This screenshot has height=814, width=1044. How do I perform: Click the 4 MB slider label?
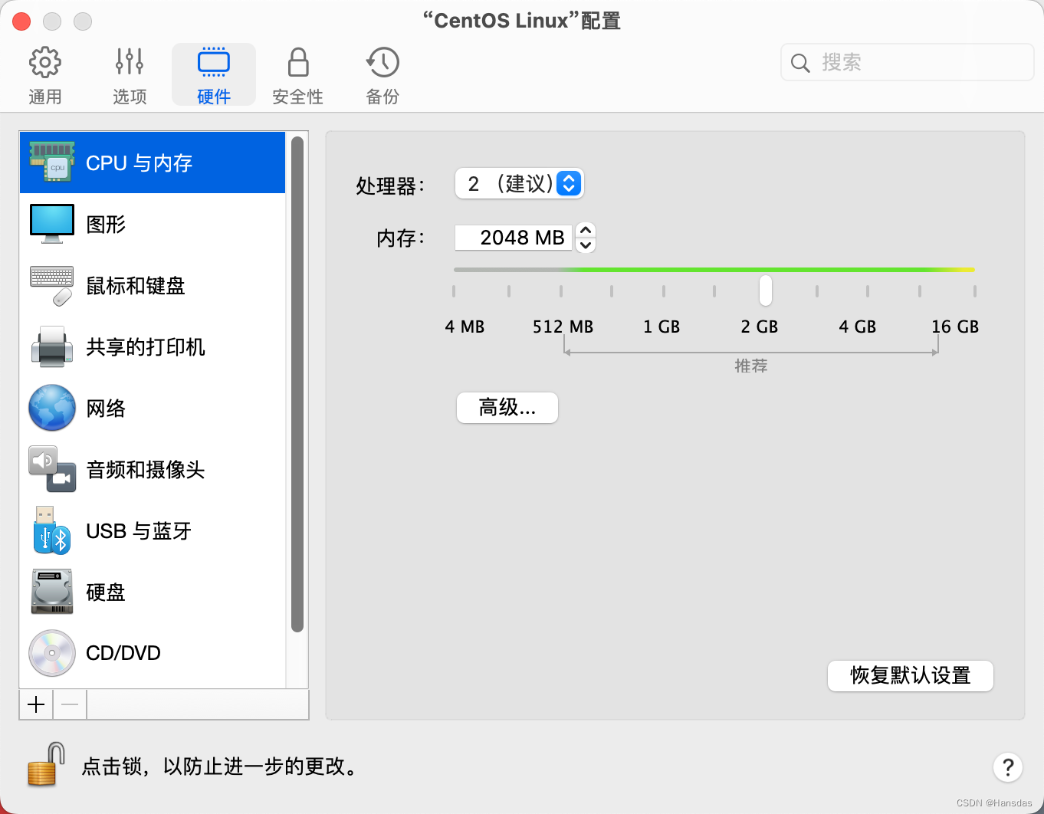(x=465, y=327)
